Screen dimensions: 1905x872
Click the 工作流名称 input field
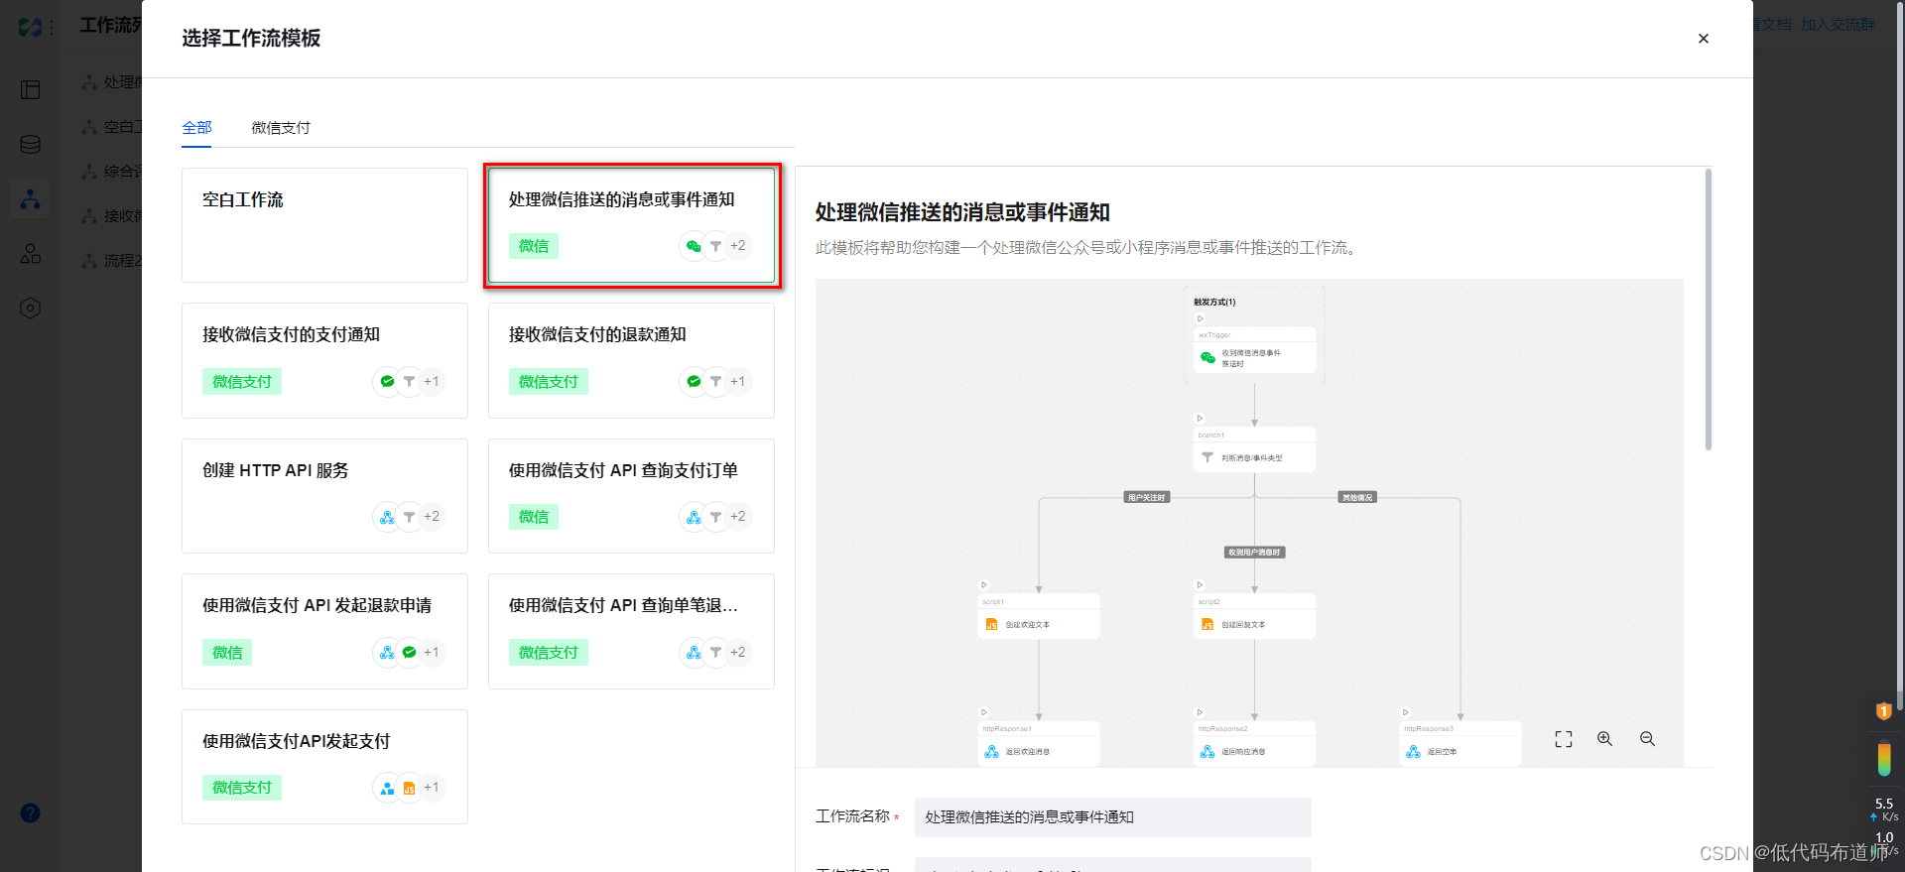[x=1113, y=817]
